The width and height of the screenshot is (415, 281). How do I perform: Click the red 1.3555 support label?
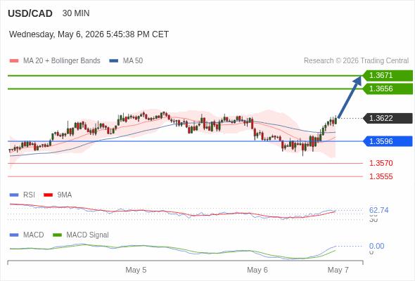381,176
